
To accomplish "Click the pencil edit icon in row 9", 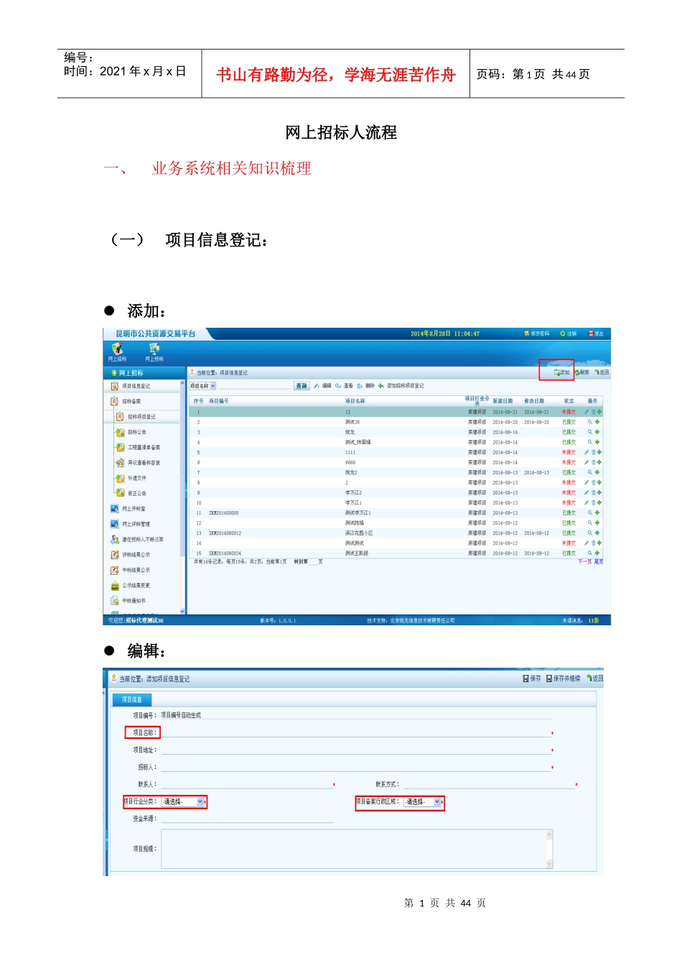I will point(587,492).
